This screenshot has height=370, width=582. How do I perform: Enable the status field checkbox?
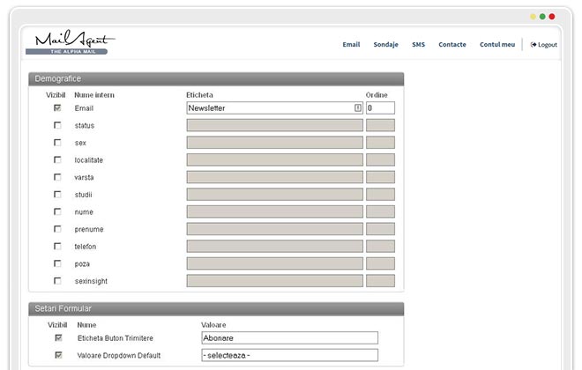[x=57, y=125]
